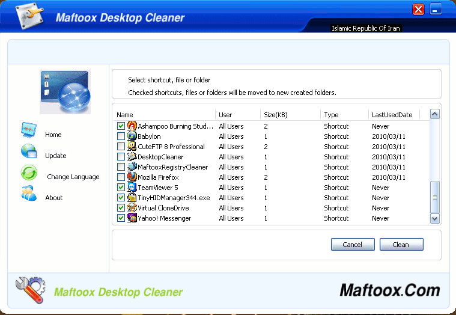This screenshot has height=315, width=456.
Task: Sort list by User column header
Action: click(x=238, y=115)
